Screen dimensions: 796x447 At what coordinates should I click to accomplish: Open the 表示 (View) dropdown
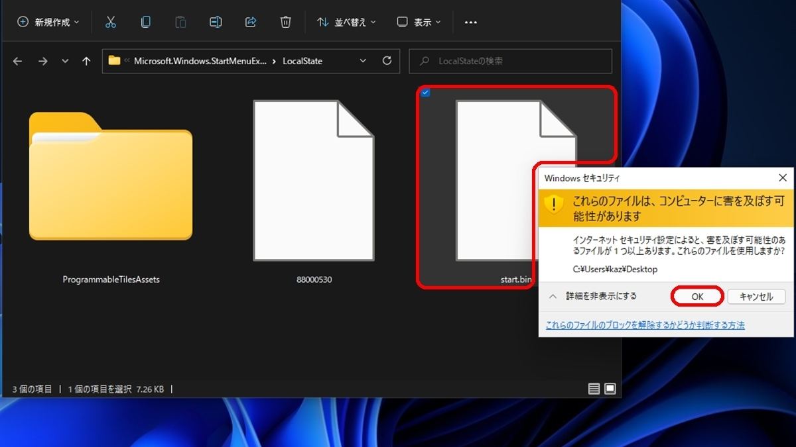[420, 22]
